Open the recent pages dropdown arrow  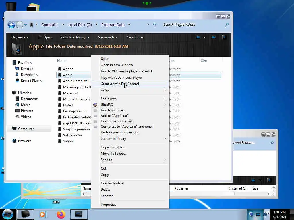click(25, 25)
